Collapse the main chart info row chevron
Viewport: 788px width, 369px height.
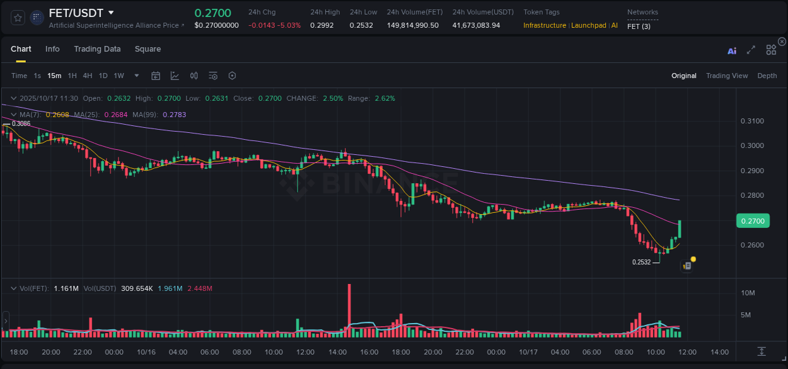pyautogui.click(x=13, y=98)
